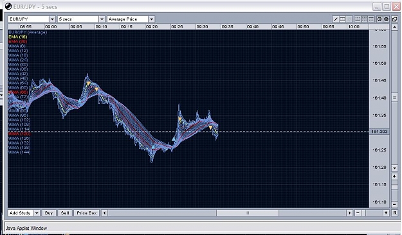
Task: Select the WMA (42) legend entry
Action: tap(18, 74)
